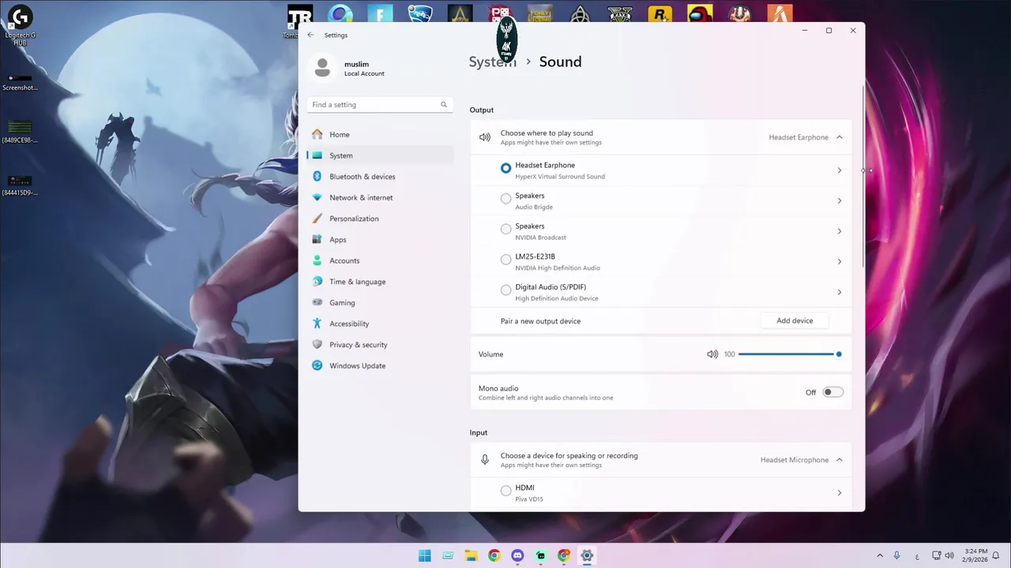Select Headset Earphone output radio button
The image size is (1011, 568).
(505, 168)
